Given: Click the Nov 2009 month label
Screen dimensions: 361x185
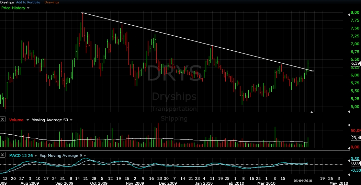Looking at the screenshot, I should (134, 183).
